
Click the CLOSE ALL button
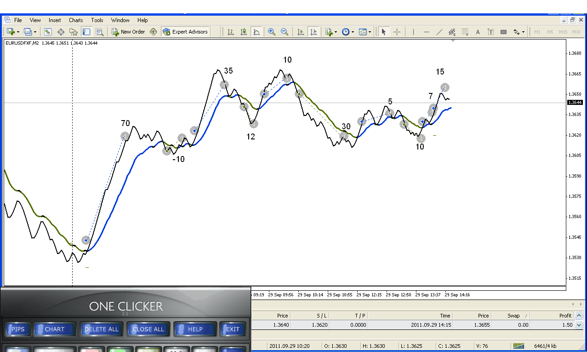tap(148, 329)
